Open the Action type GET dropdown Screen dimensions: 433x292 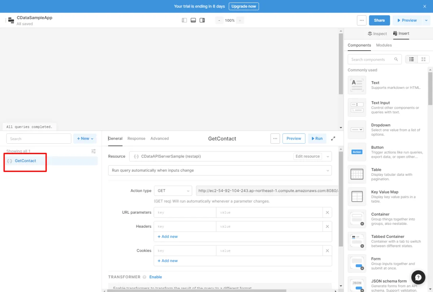click(173, 191)
